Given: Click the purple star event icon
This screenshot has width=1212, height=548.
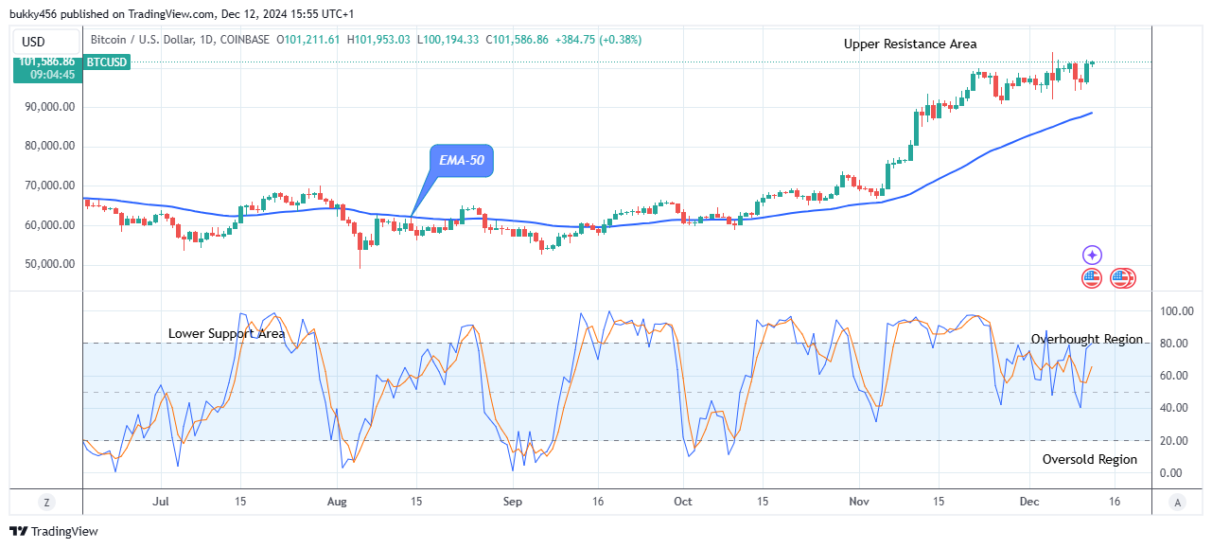Looking at the screenshot, I should pos(1092,255).
